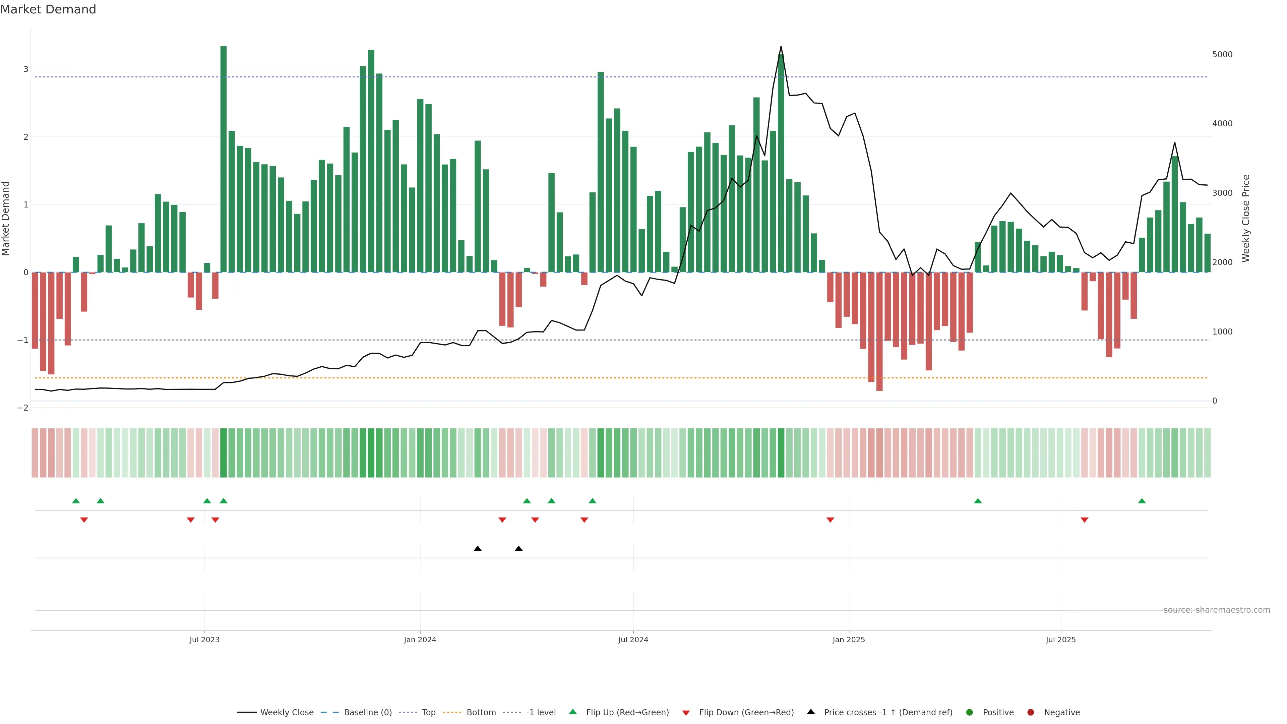Click the Market Demand chart title
The image size is (1287, 724).
48,9
